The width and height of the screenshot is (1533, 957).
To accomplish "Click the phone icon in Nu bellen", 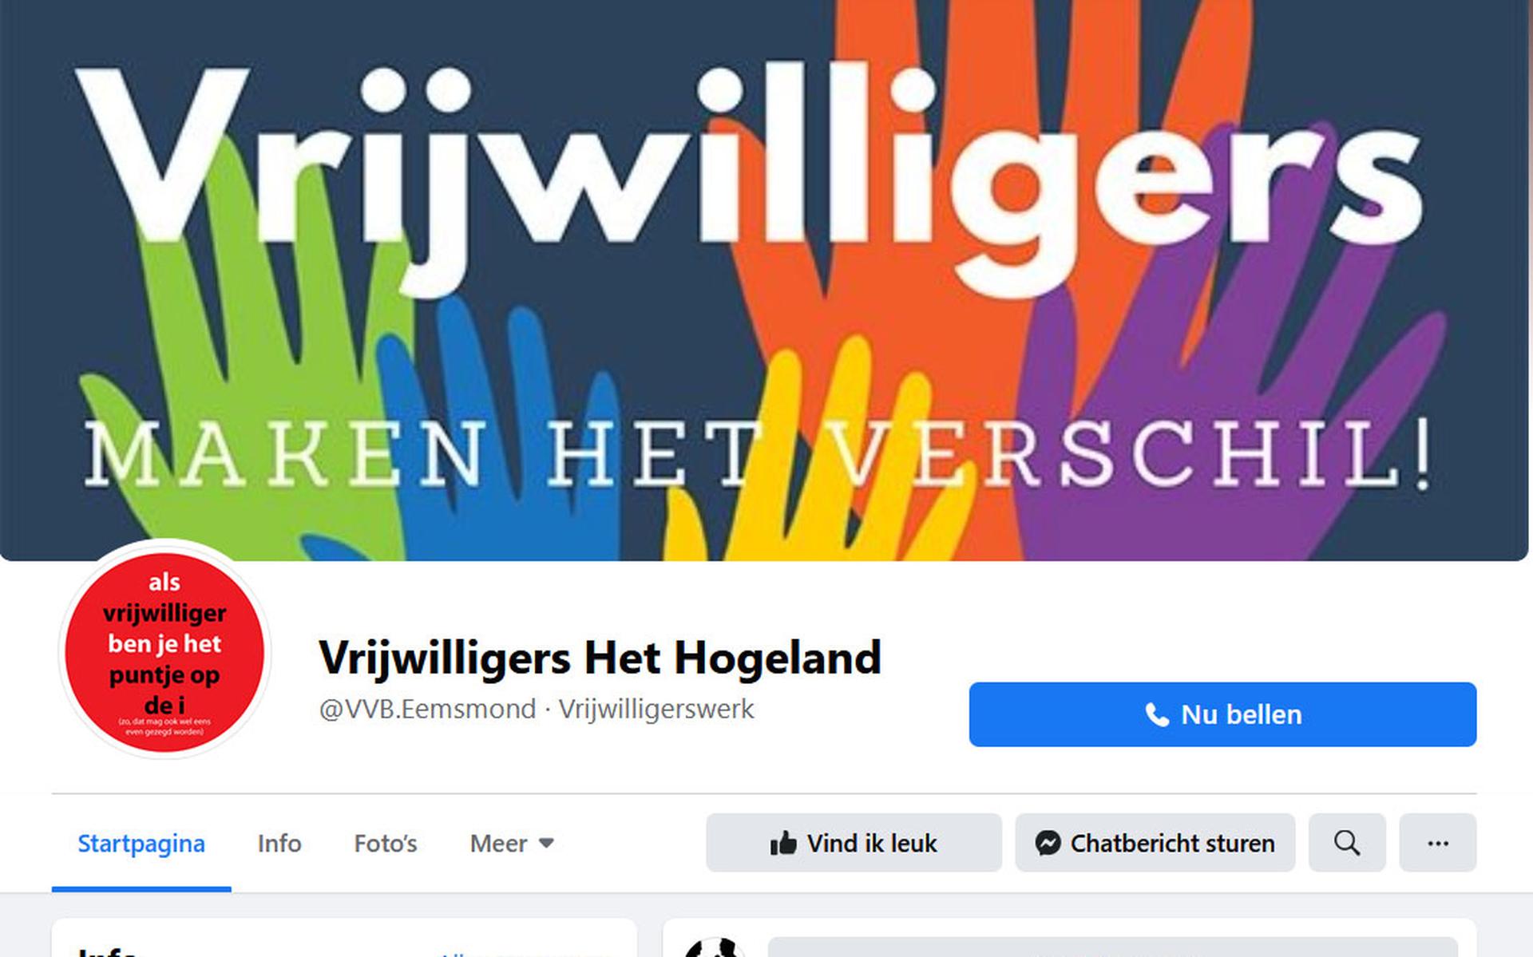I will click(x=1157, y=714).
